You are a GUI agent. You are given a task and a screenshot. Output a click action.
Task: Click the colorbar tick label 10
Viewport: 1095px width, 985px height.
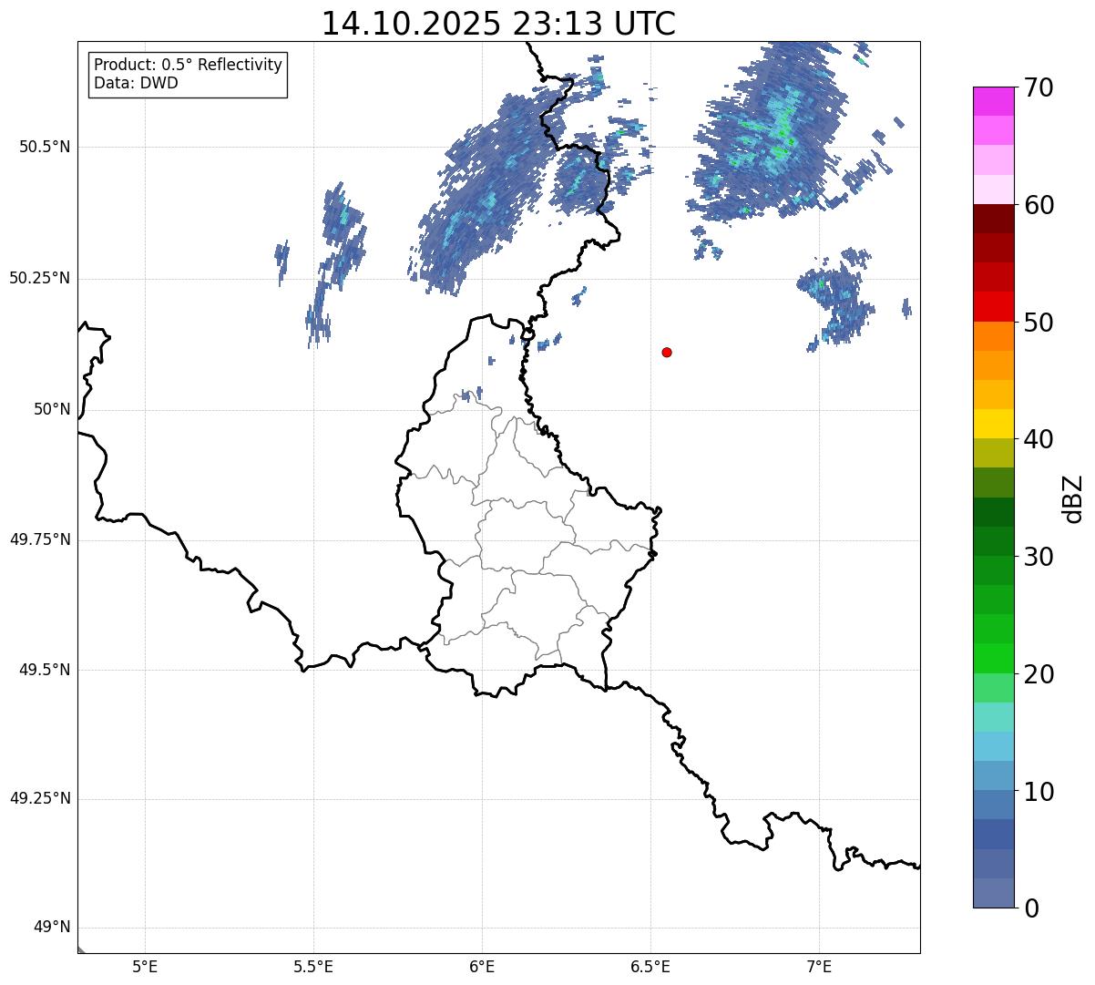(x=1039, y=791)
